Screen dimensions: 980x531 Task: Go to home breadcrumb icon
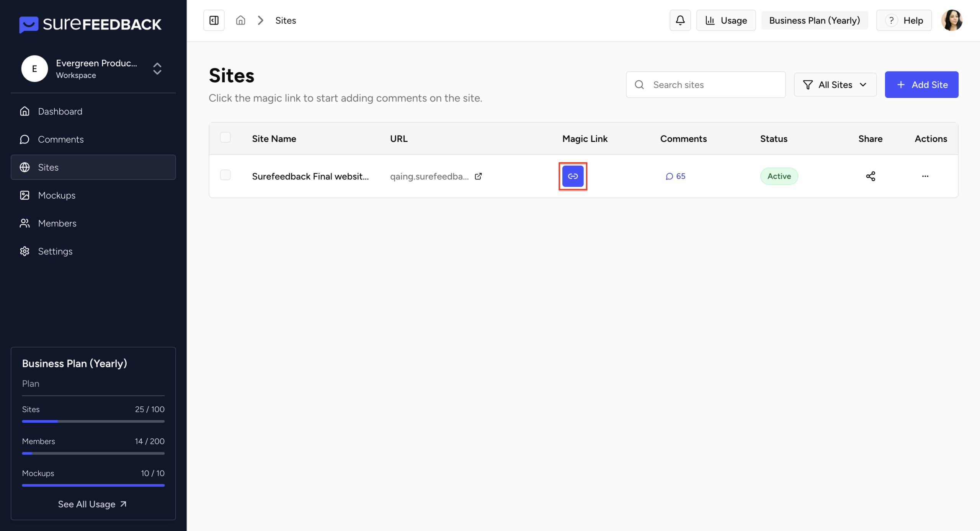[240, 20]
